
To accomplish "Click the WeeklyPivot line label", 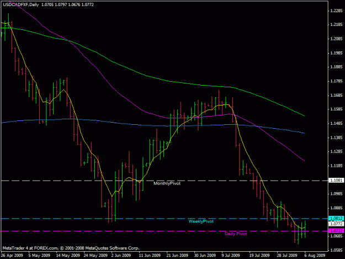I will coord(201,221).
